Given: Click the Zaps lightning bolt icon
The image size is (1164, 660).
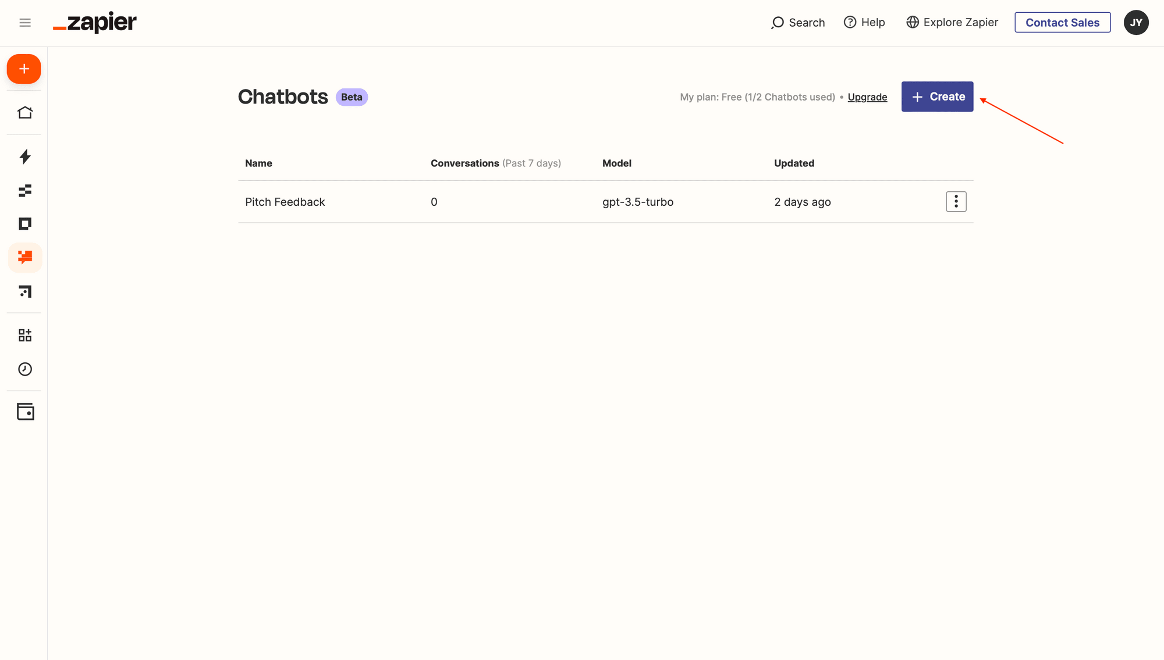Looking at the screenshot, I should click(x=24, y=156).
